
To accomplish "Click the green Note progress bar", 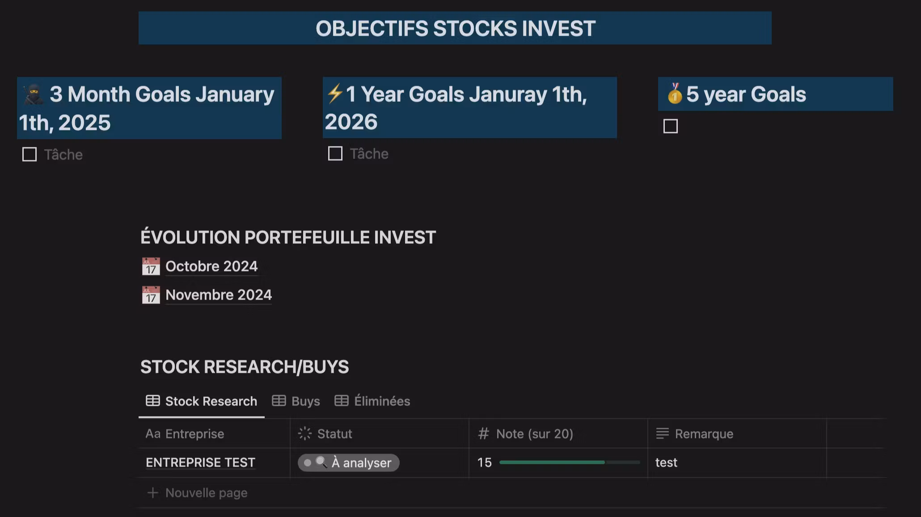I will coord(552,463).
